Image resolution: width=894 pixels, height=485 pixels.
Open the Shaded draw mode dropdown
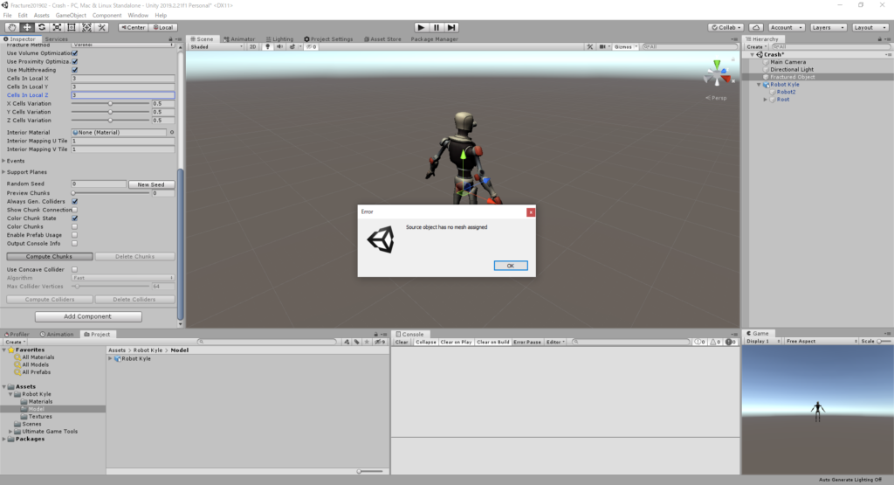click(x=217, y=47)
